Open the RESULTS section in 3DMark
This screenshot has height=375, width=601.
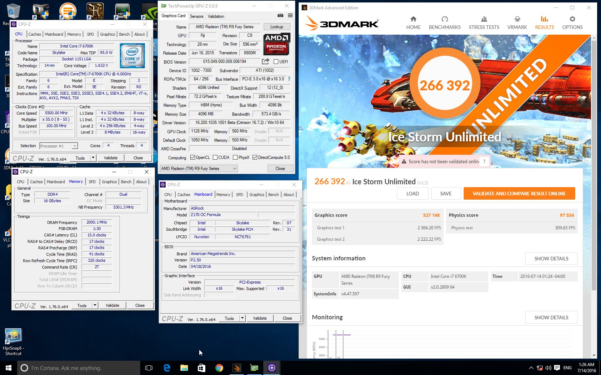[x=544, y=23]
